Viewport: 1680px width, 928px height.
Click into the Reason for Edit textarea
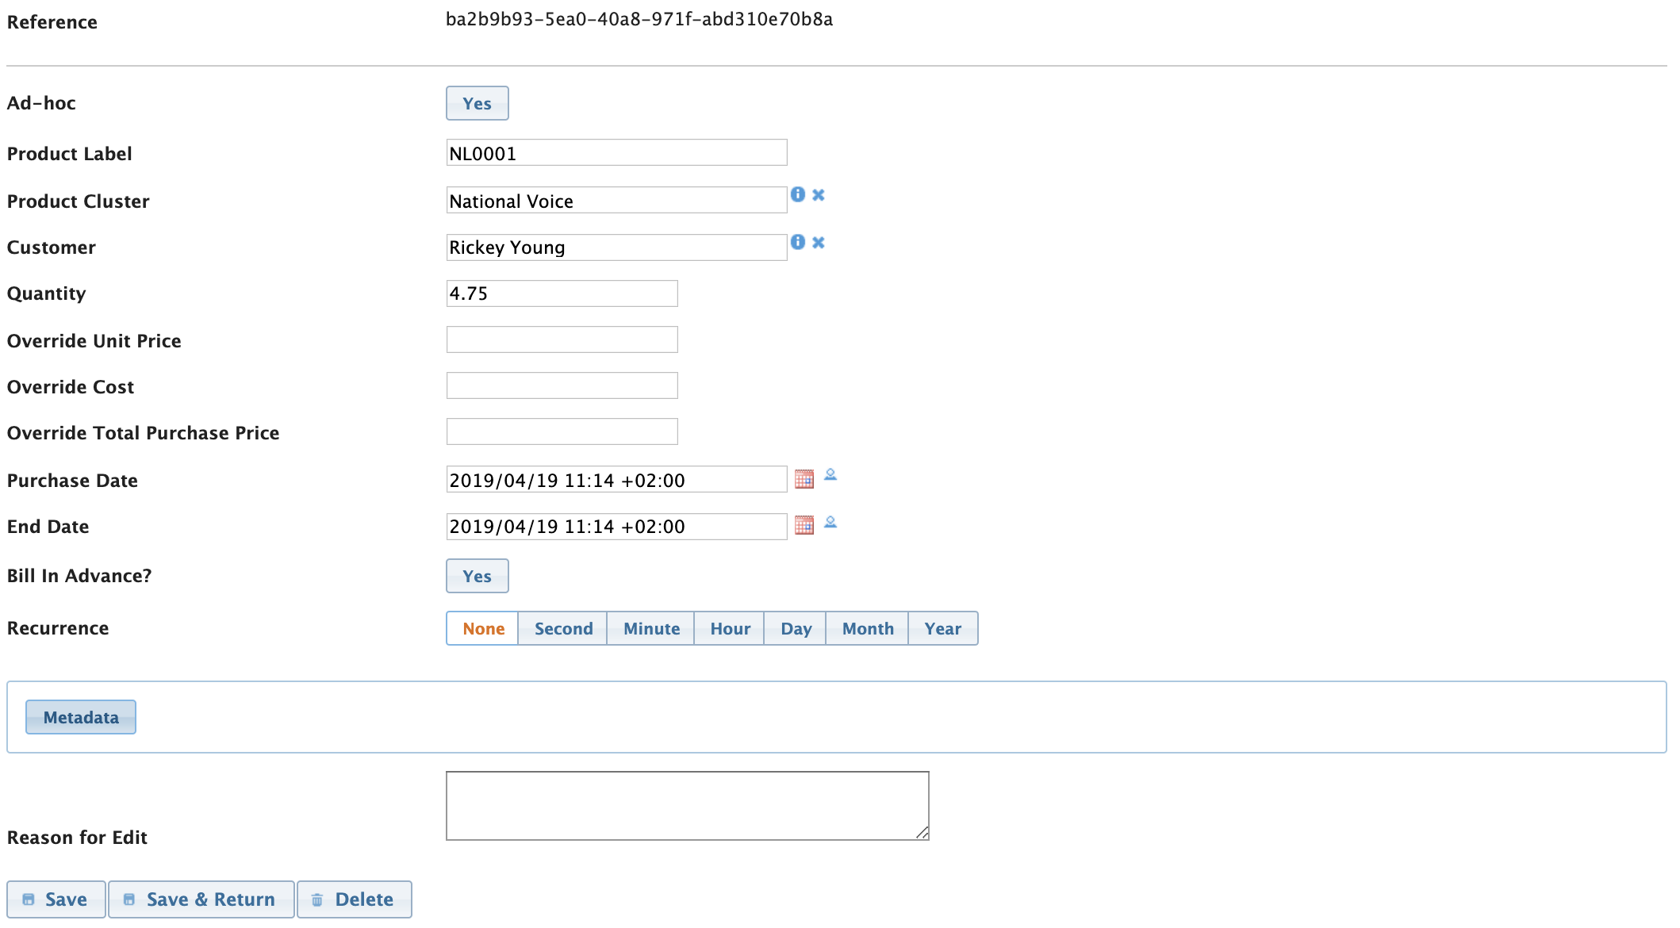coord(687,805)
